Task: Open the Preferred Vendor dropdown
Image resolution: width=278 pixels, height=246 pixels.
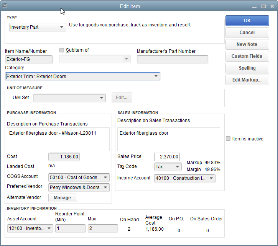Action: point(105,187)
